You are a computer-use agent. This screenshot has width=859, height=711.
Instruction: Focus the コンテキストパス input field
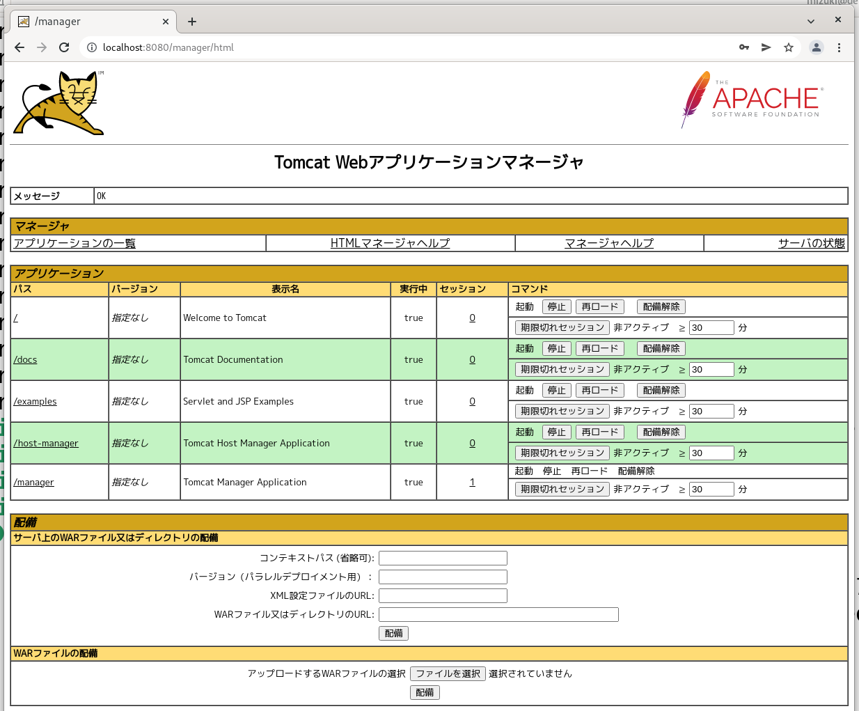click(x=443, y=558)
